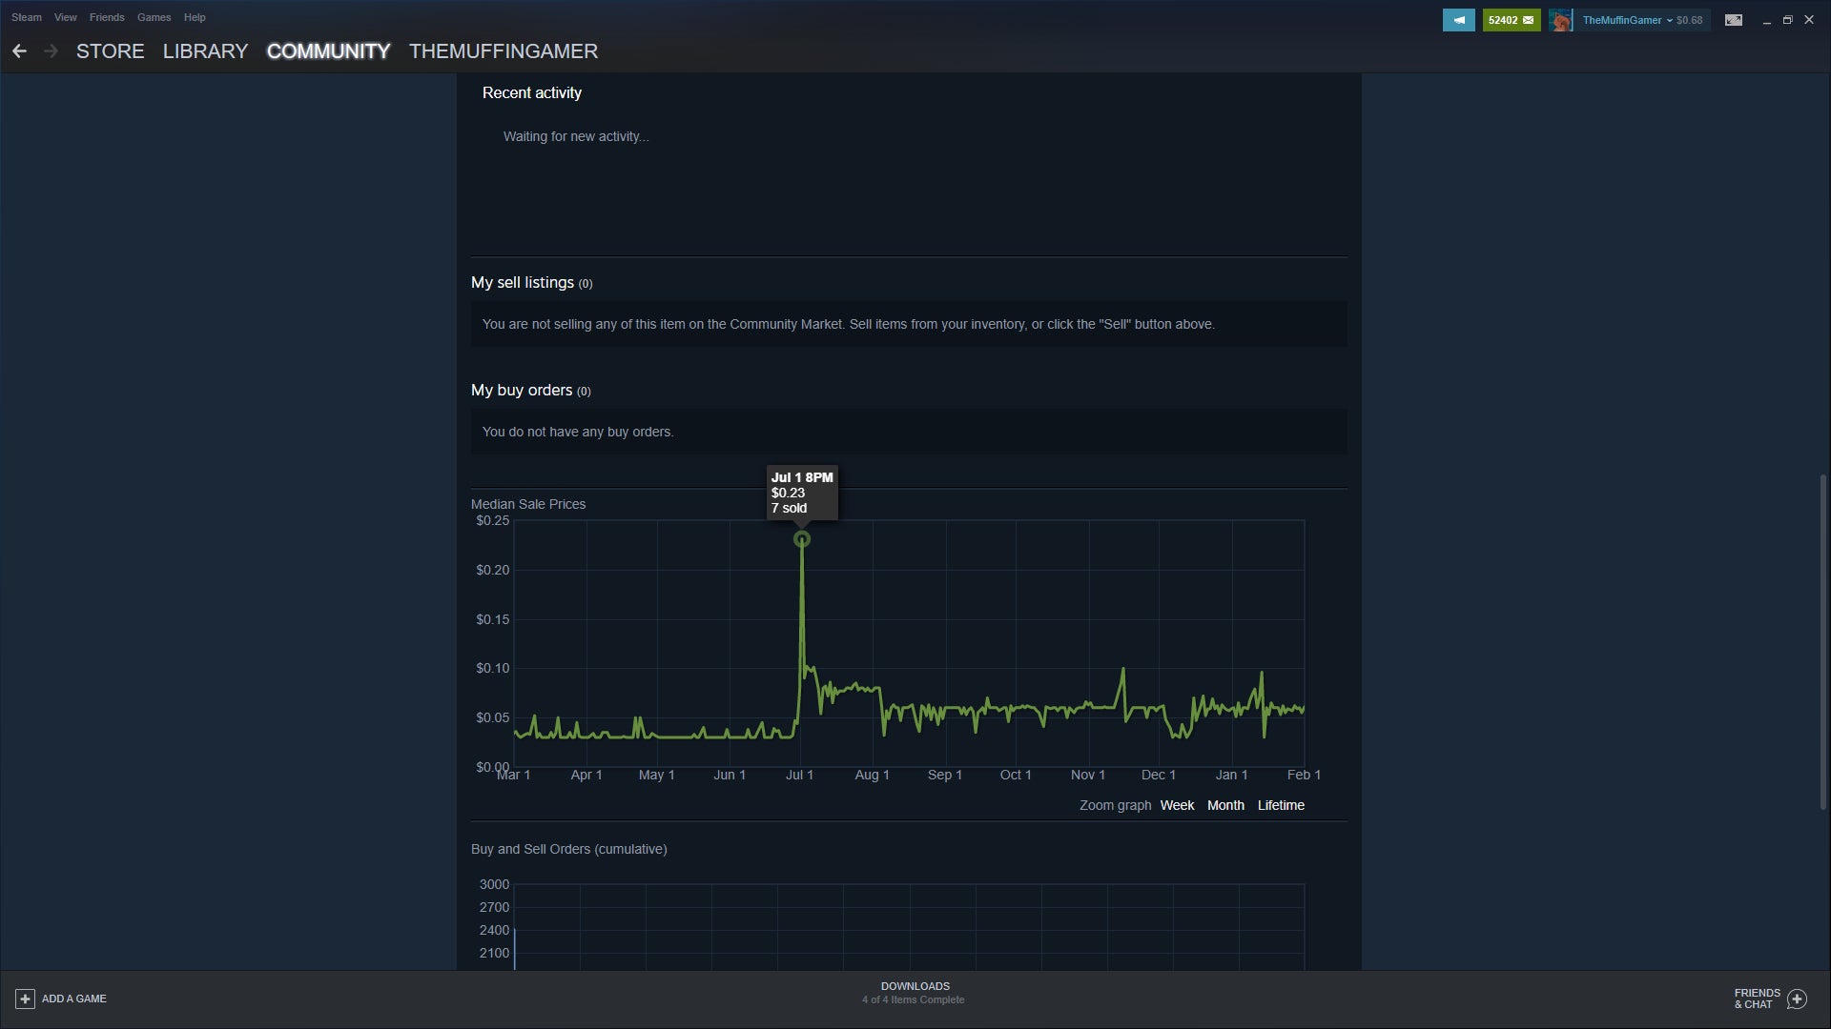
Task: Open the Steam menu
Action: 26,17
